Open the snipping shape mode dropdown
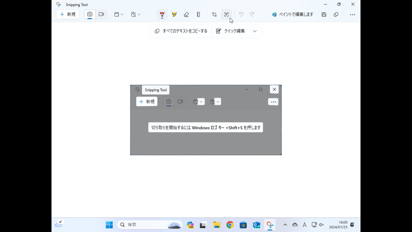The height and width of the screenshot is (232, 412). point(119,15)
